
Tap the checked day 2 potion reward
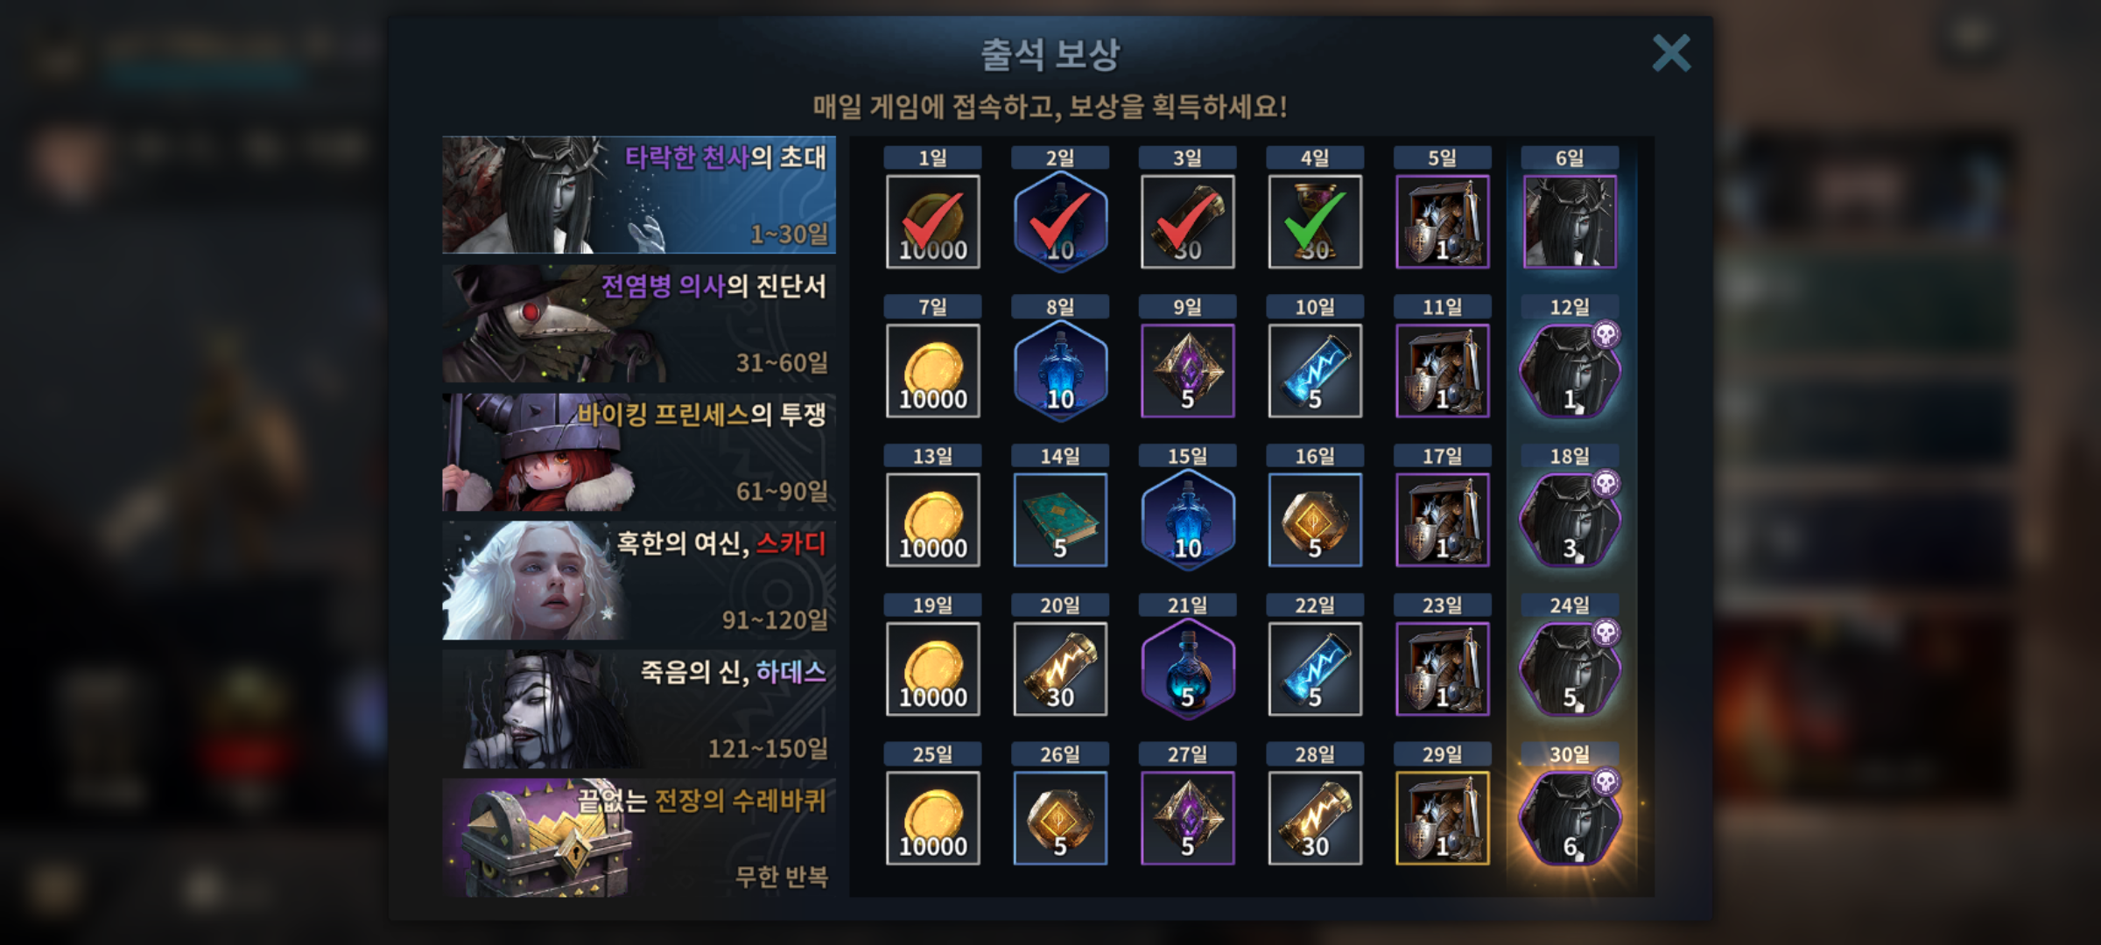[x=1060, y=221]
